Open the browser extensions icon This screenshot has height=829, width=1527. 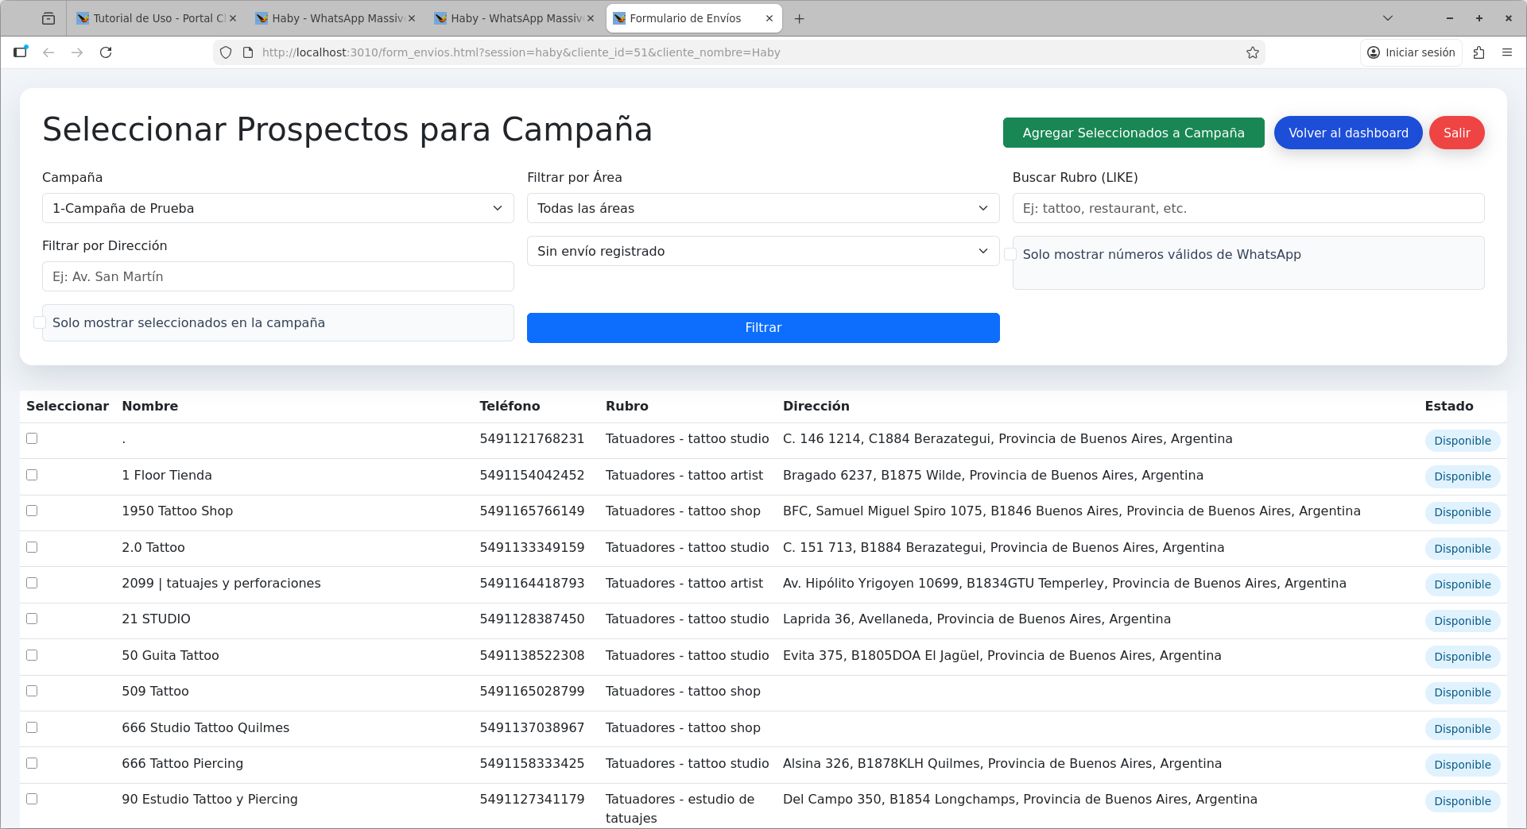[x=1479, y=52]
